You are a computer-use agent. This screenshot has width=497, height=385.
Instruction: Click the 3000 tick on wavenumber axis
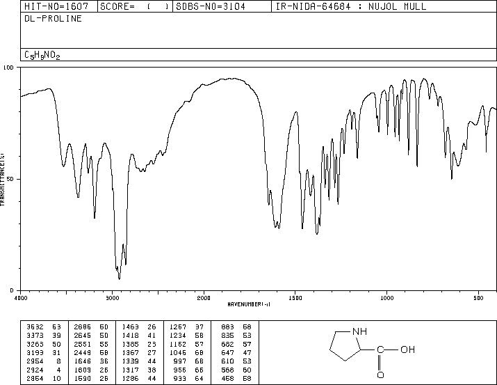pos(112,298)
